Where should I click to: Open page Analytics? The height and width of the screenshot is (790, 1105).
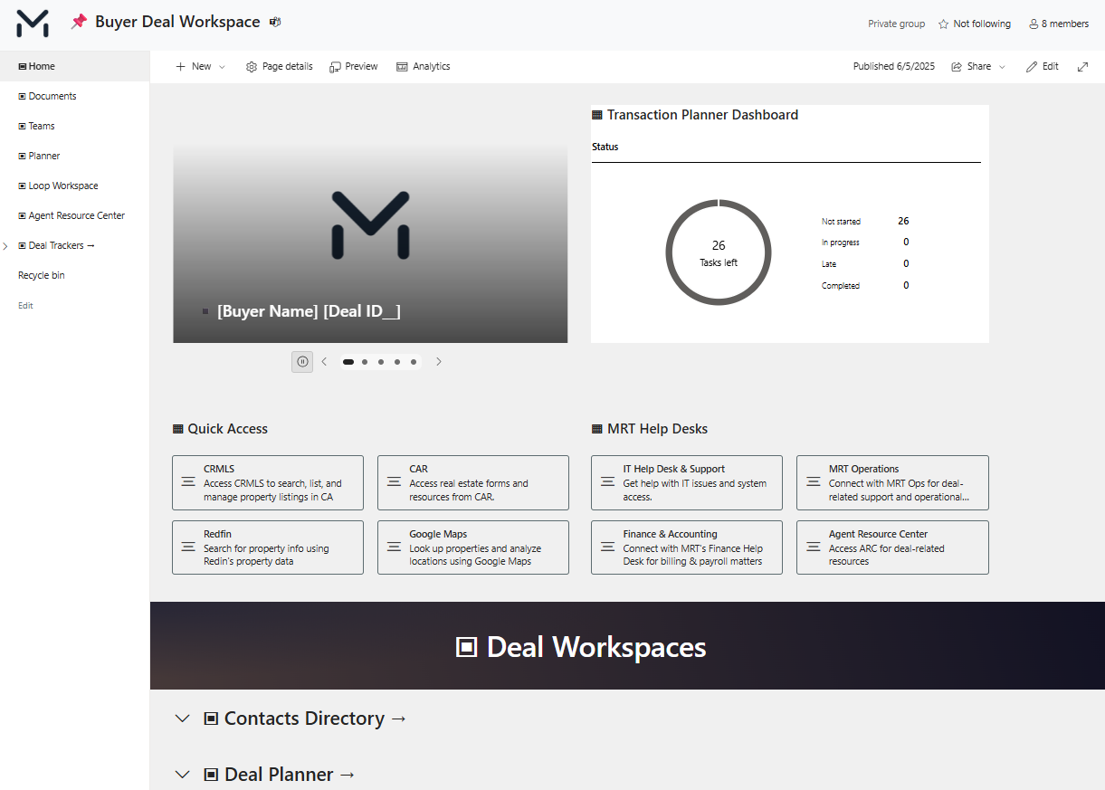click(x=424, y=66)
